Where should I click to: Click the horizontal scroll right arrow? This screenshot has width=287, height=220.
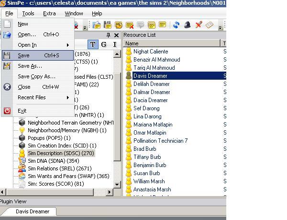110,192
